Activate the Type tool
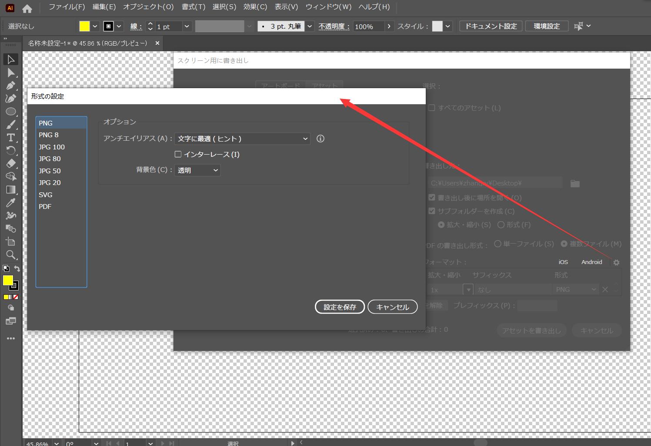Image resolution: width=651 pixels, height=446 pixels. (x=11, y=138)
